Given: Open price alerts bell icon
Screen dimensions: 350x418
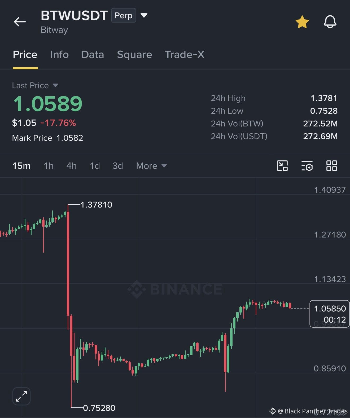Looking at the screenshot, I should [330, 22].
